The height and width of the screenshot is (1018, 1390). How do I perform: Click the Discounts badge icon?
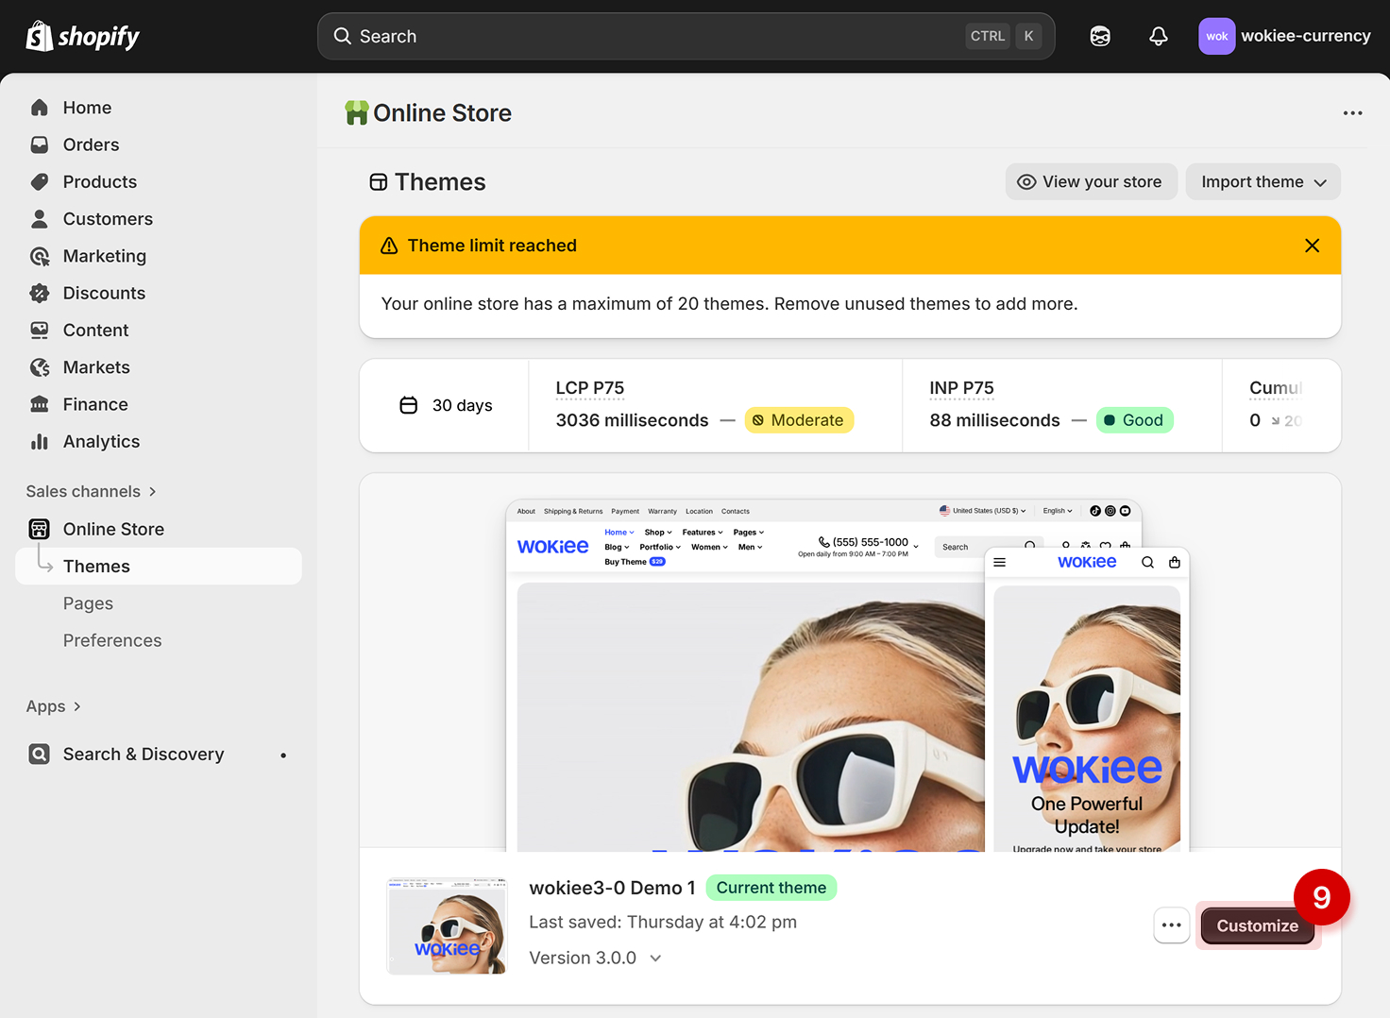click(40, 293)
